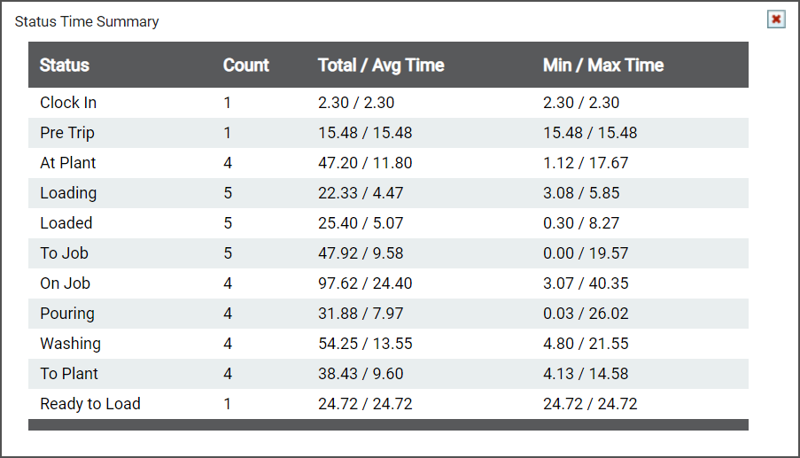Screen dimensions: 800x458
Task: Click the Count column header
Action: point(246,66)
